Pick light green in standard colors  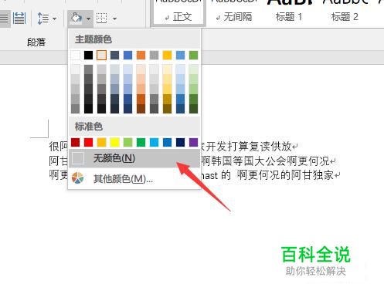127,142
